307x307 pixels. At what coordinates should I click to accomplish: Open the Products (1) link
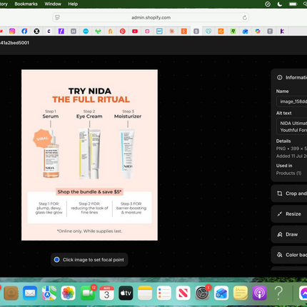288,173
